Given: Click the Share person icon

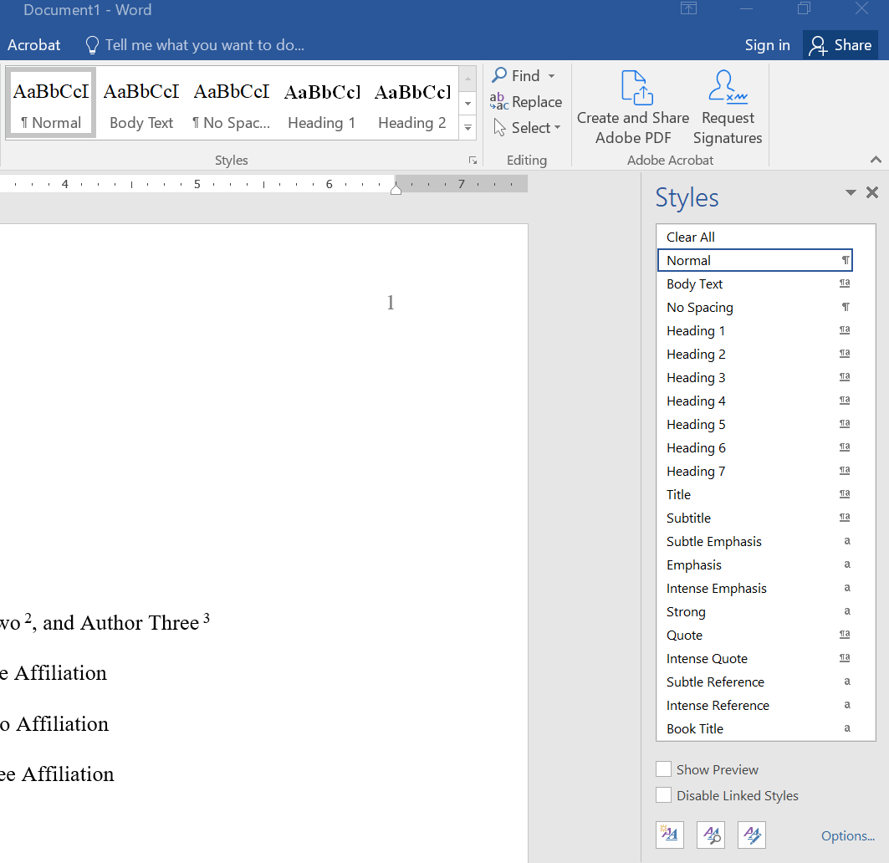Looking at the screenshot, I should point(818,46).
